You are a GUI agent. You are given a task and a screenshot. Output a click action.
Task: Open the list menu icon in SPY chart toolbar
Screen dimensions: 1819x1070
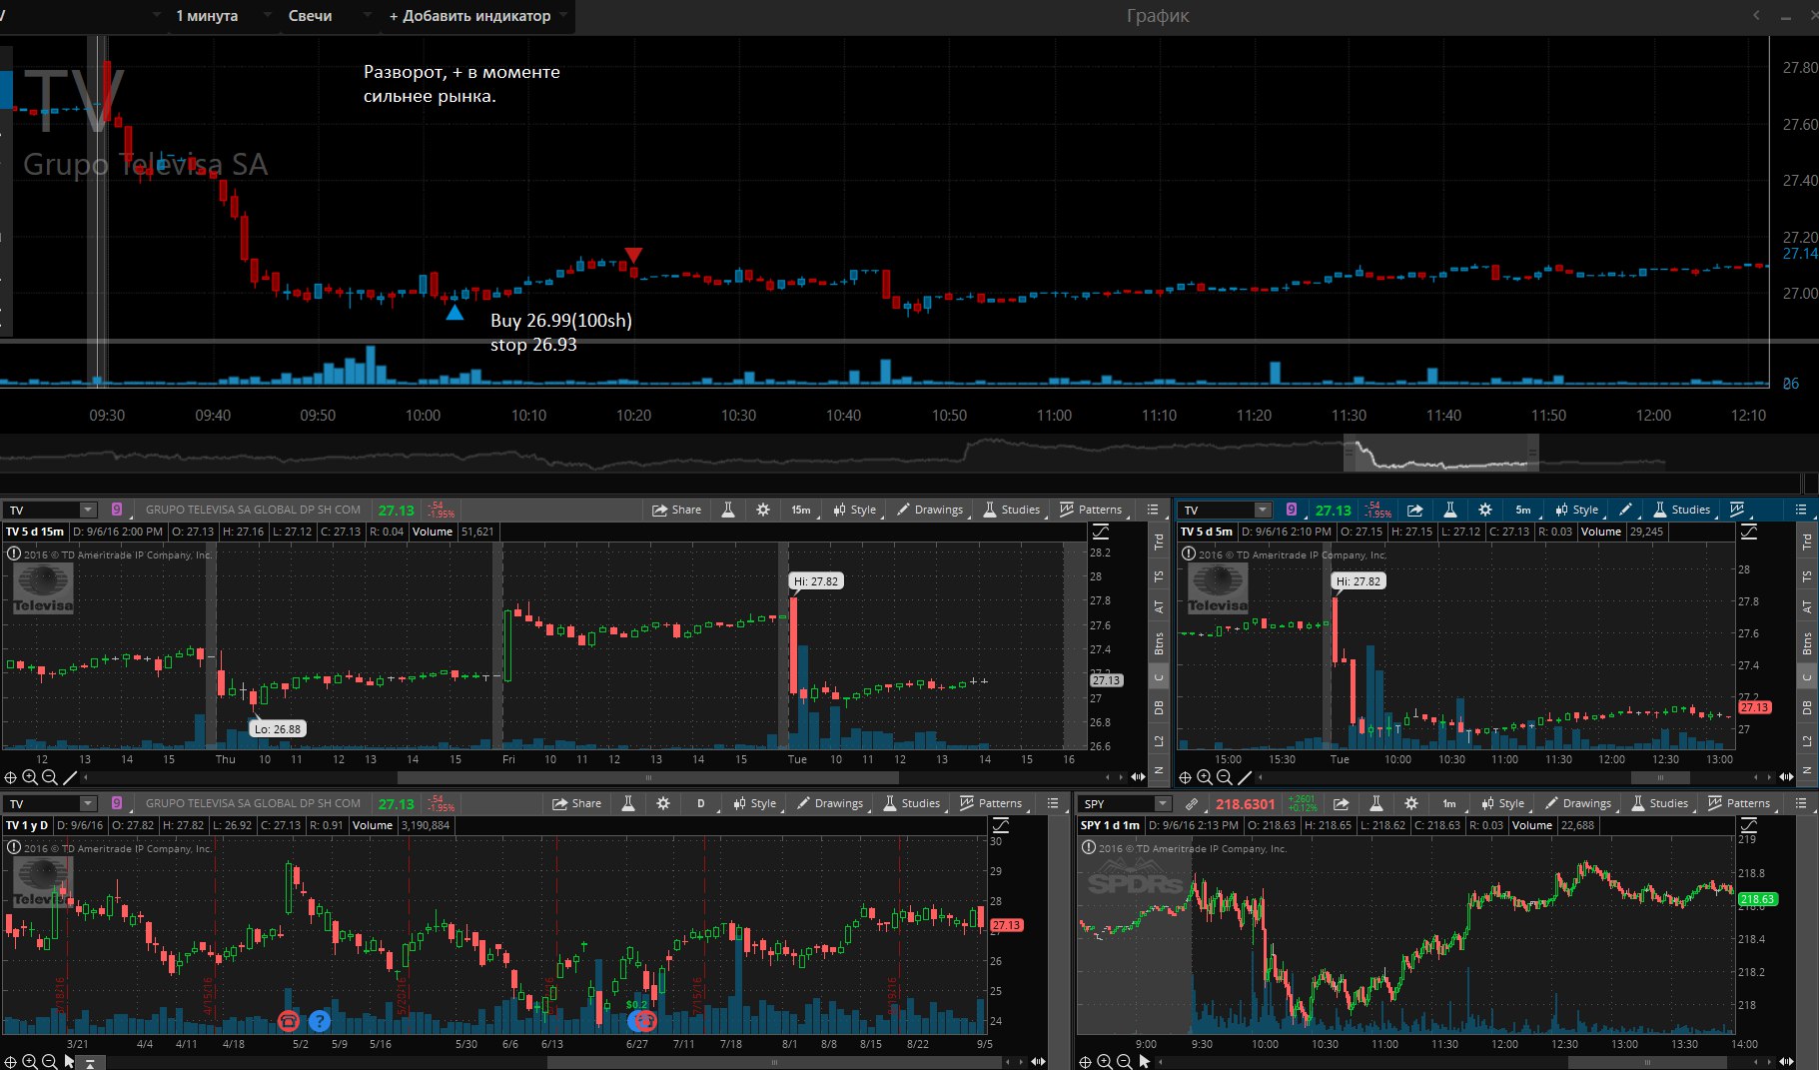pyautogui.click(x=1801, y=803)
